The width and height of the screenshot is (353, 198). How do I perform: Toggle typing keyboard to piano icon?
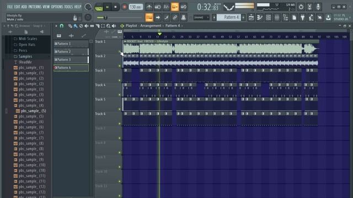point(149,17)
